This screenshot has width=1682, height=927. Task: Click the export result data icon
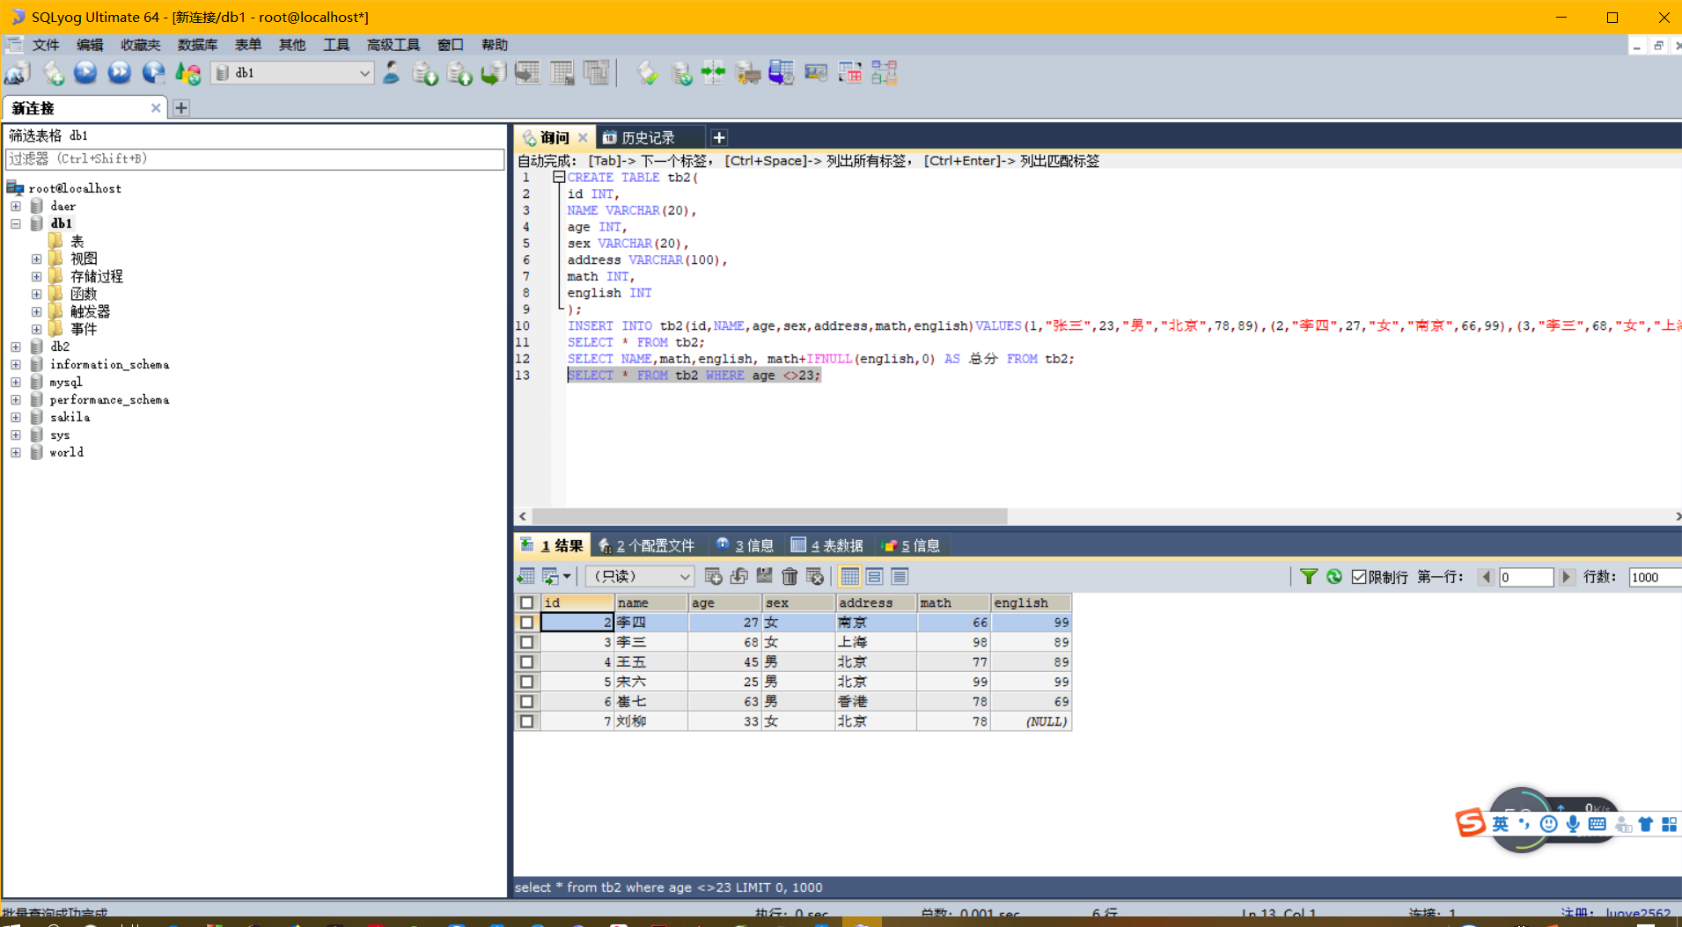(525, 577)
